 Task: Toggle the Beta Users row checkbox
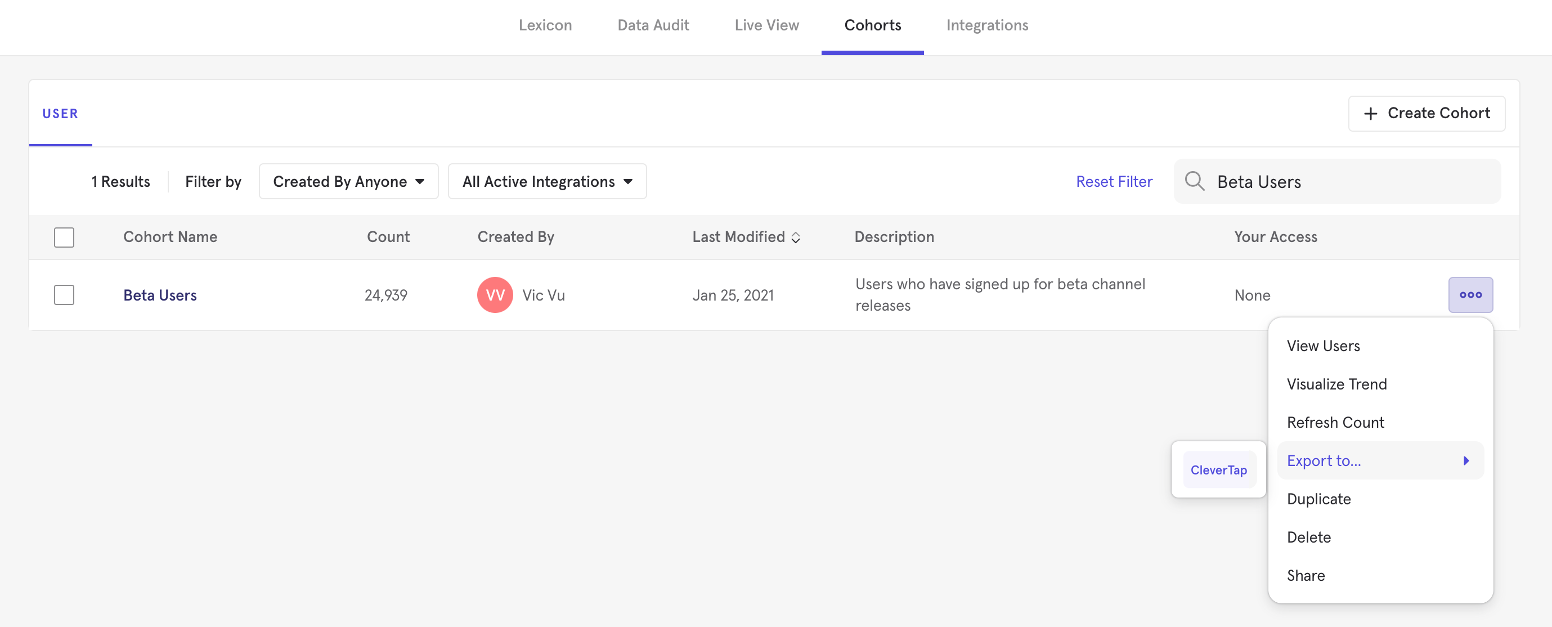(x=64, y=294)
